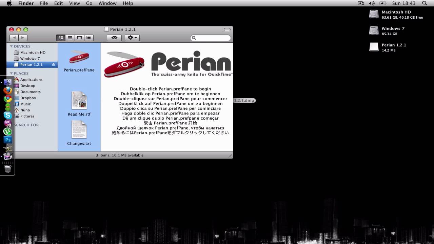
Task: Select the Perian.prefPane file icon
Action: (79, 57)
